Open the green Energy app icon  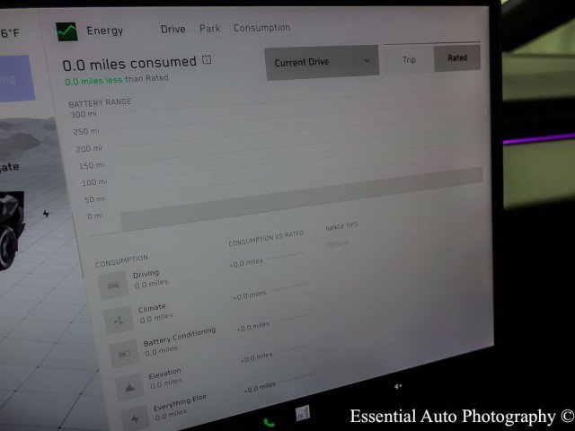[66, 31]
